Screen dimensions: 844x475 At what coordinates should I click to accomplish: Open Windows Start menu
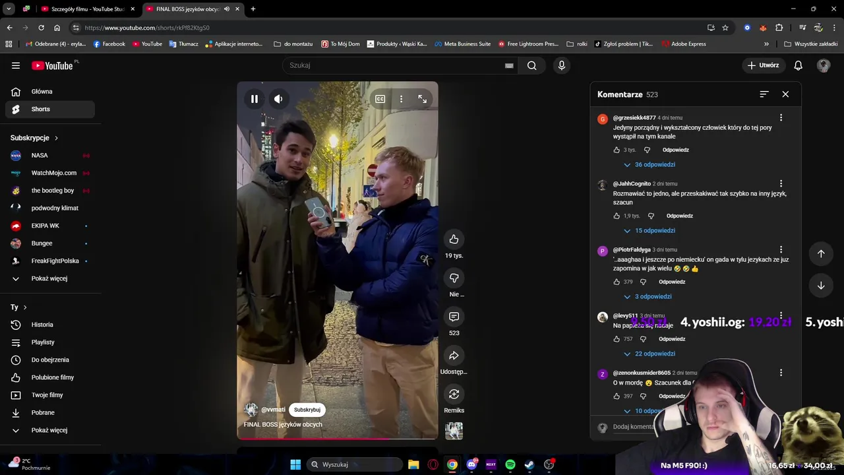[x=295, y=464]
